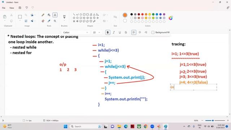Toggle Strikethrough text formatting
The image size is (231, 130).
tap(126, 32)
